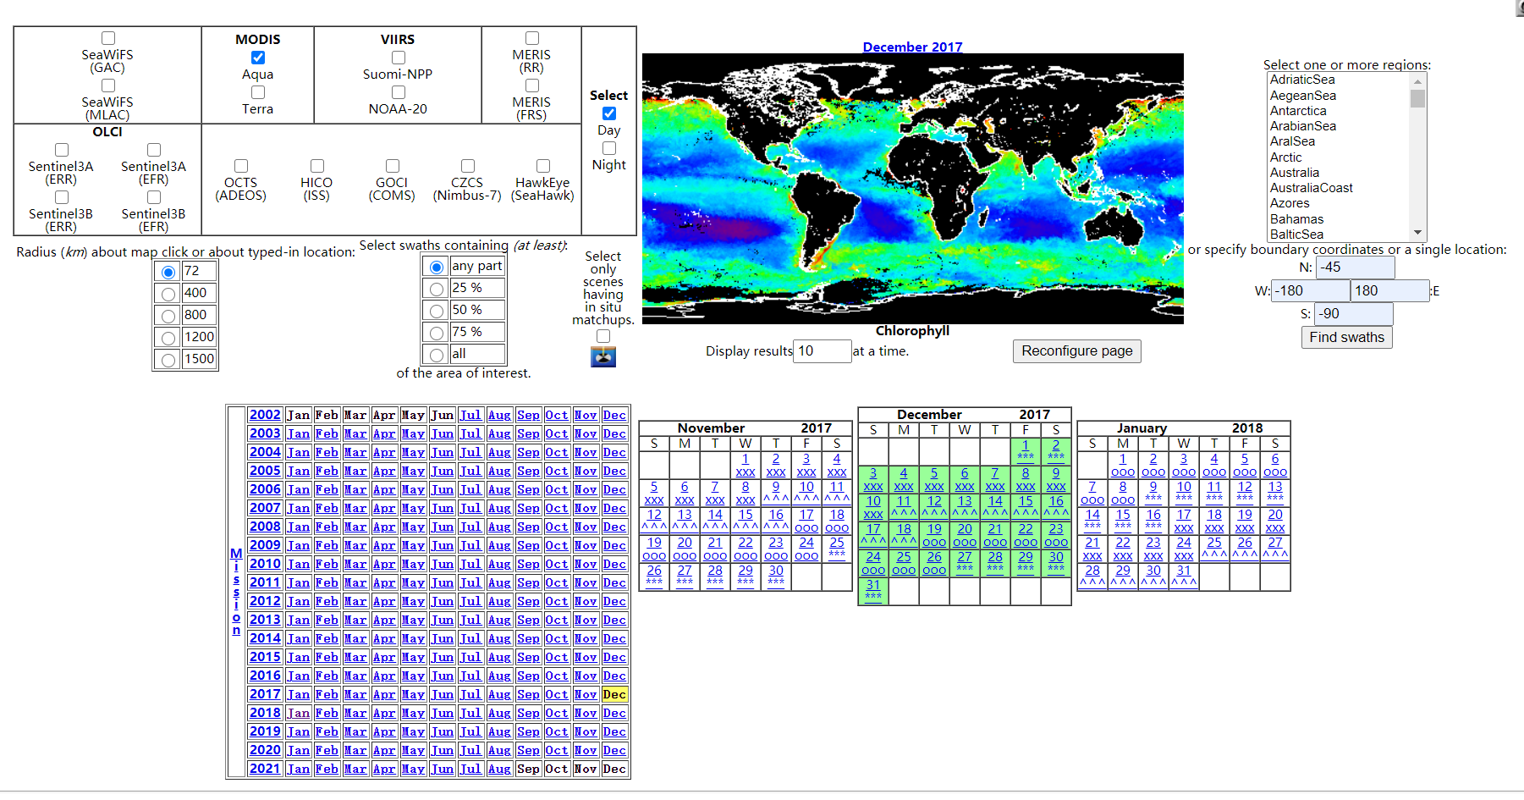The height and width of the screenshot is (800, 1524).
Task: Open day 15 in the December 2017 calendar
Action: click(1026, 501)
